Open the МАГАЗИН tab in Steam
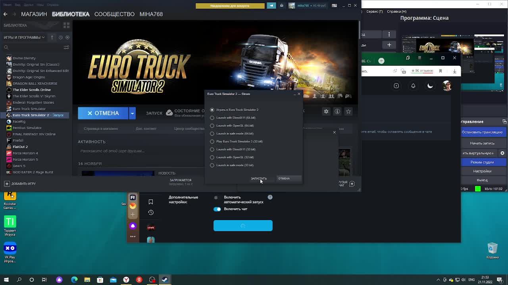This screenshot has width=508, height=285. [34, 14]
